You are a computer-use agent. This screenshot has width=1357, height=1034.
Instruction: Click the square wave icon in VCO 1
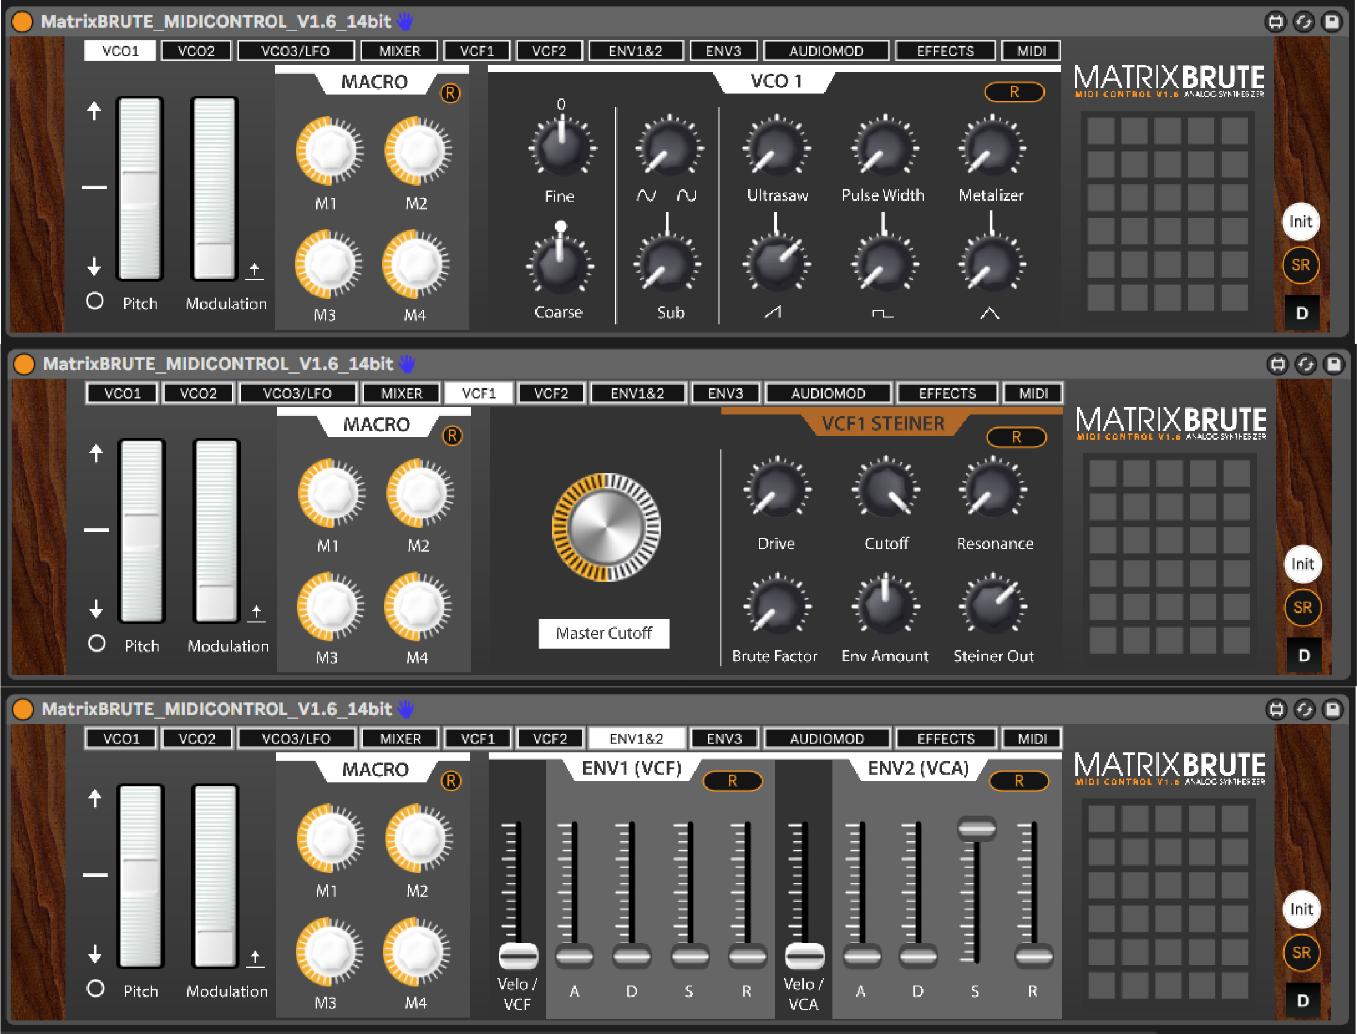pos(882,314)
